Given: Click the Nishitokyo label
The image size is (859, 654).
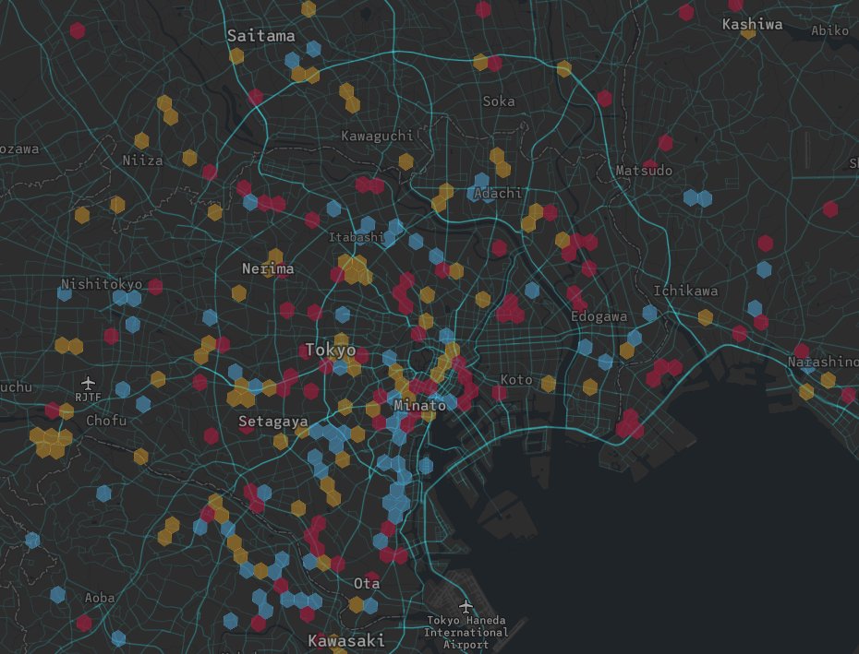Looking at the screenshot, I should click(102, 284).
